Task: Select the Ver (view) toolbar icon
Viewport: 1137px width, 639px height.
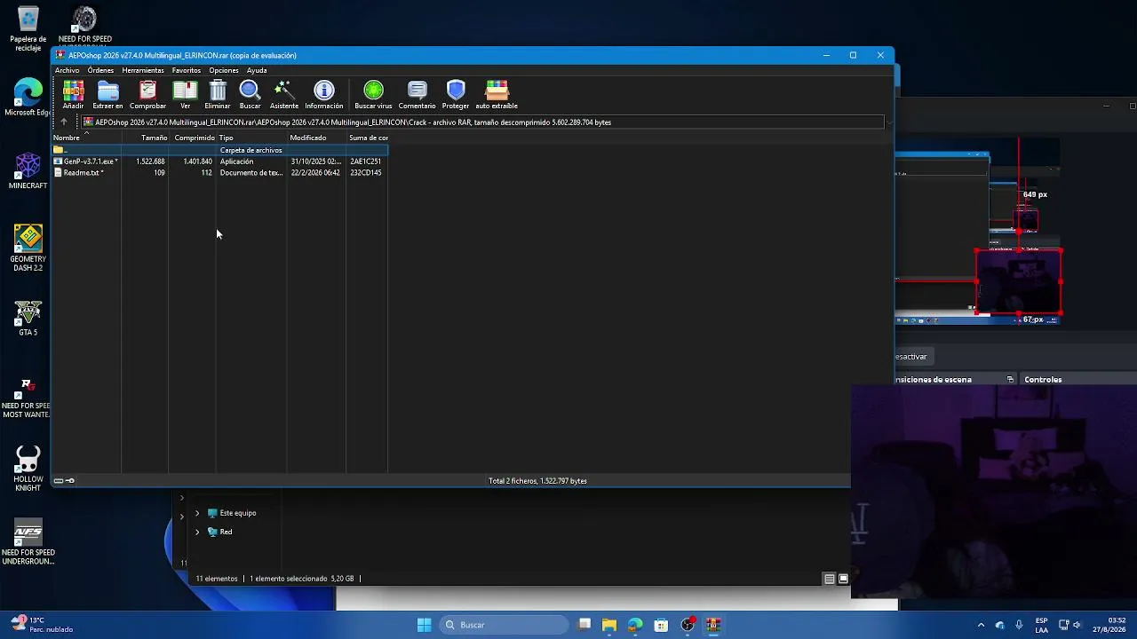Action: 185,94
